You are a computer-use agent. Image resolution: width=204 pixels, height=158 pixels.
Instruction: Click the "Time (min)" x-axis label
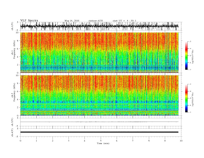[103, 143]
